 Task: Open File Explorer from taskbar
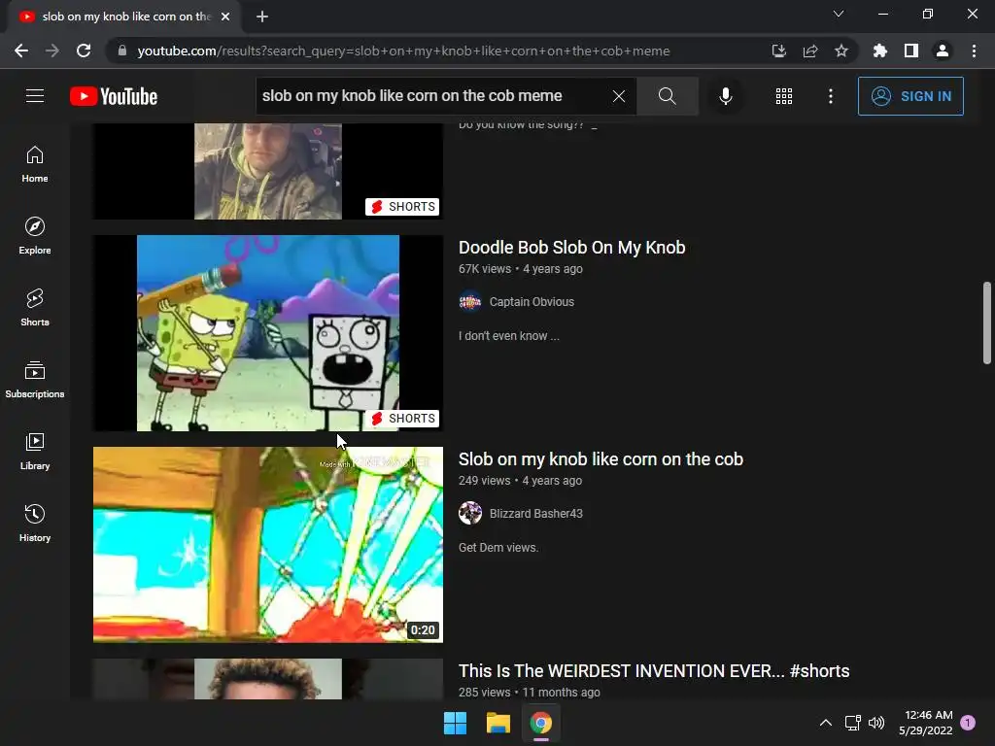tap(498, 723)
